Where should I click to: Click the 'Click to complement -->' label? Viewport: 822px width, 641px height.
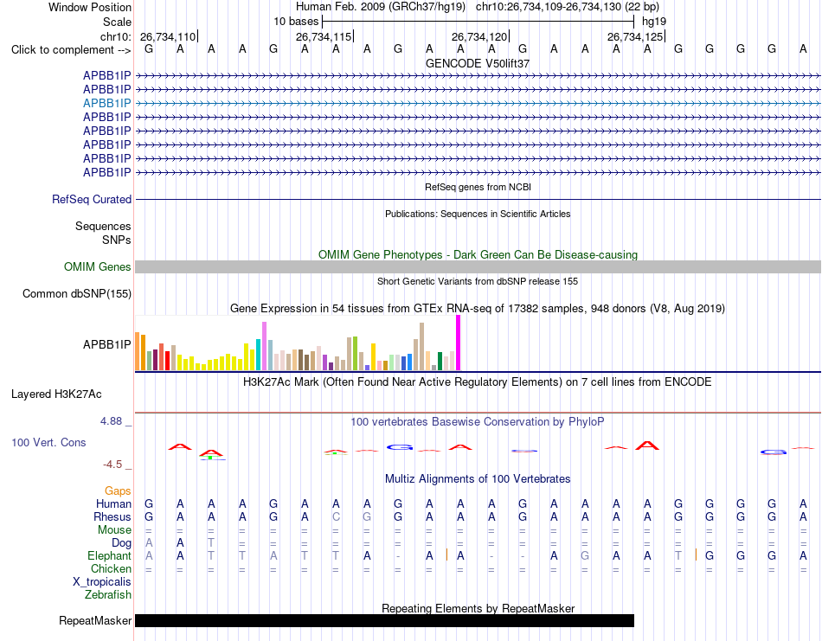tap(71, 50)
